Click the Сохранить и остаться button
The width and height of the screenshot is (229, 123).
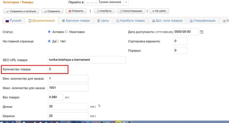pyautogui.click(x=21, y=11)
